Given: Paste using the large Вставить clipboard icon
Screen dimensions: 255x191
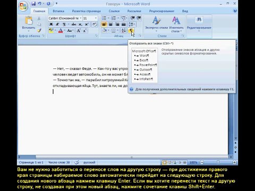Looking at the screenshot, I should [x=29, y=21].
